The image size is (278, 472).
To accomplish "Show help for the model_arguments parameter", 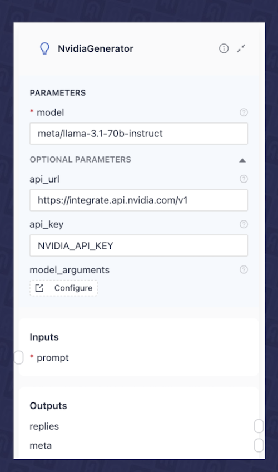I will pos(244,269).
